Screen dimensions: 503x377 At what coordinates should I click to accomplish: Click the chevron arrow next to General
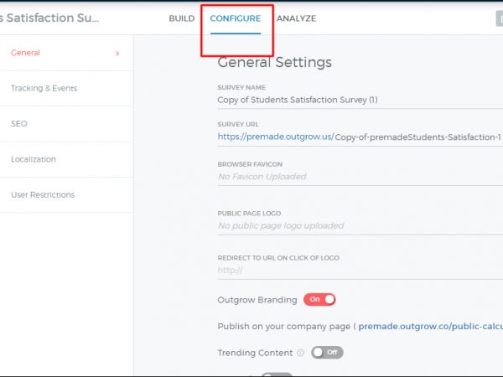pyautogui.click(x=117, y=54)
